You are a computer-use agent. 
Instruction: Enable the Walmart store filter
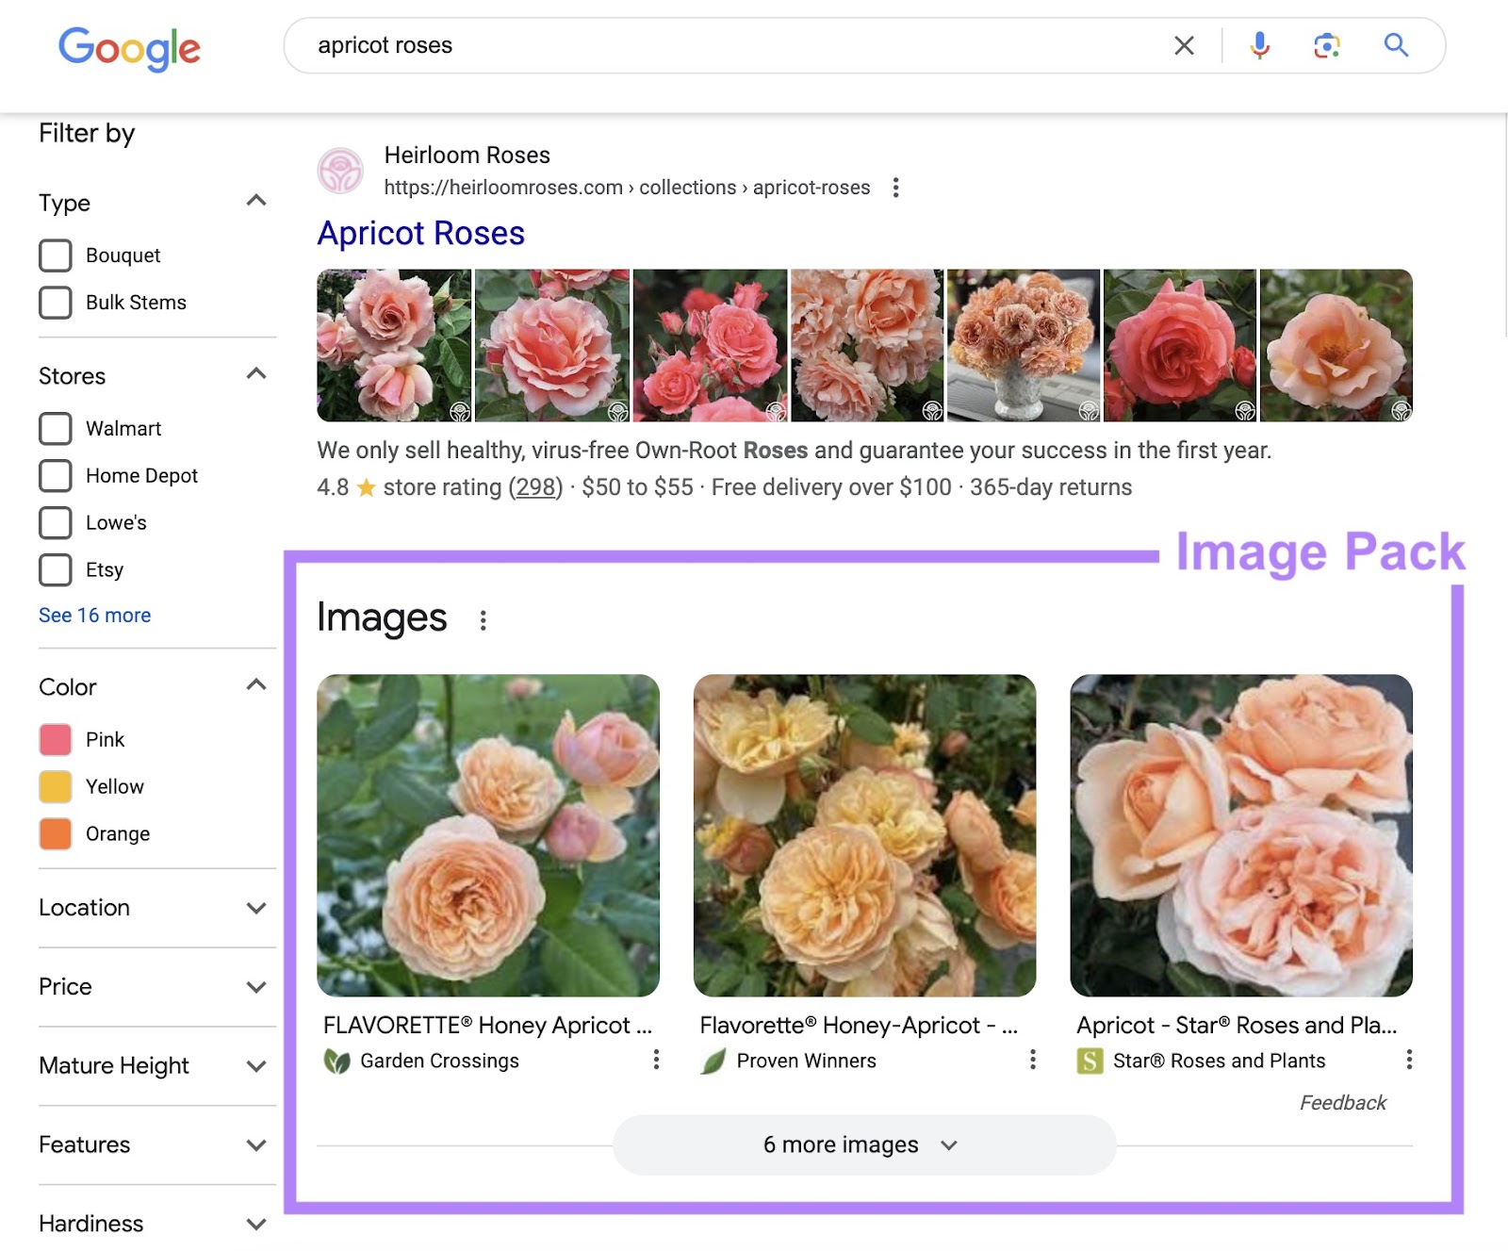56,428
